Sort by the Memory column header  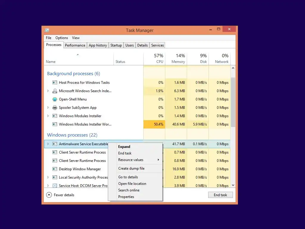pos(176,58)
